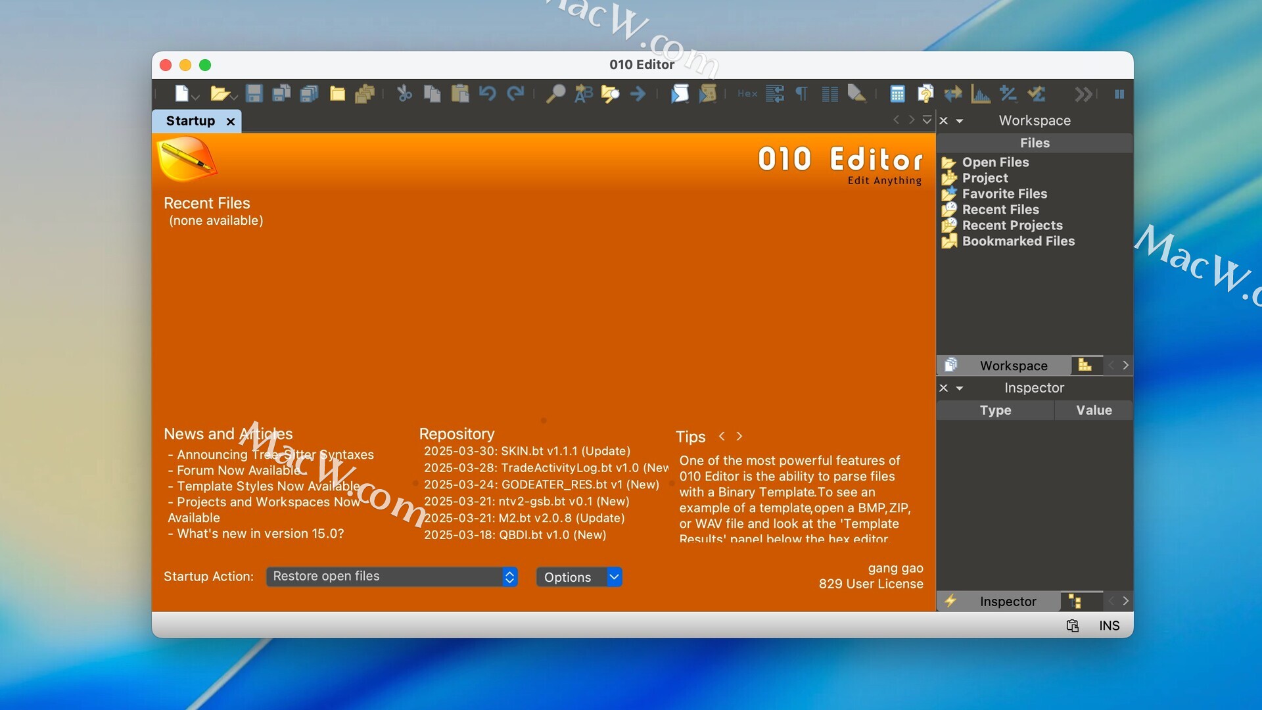Click the Checksum checkmark sigma icon
This screenshot has height=710, width=1262.
click(1037, 94)
